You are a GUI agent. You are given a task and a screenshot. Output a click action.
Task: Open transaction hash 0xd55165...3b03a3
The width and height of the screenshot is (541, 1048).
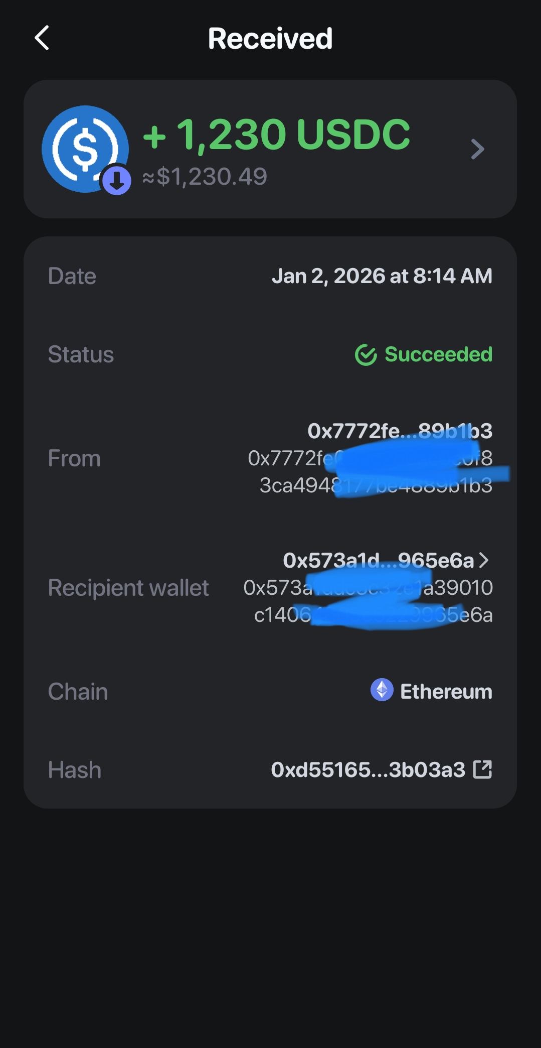click(368, 769)
